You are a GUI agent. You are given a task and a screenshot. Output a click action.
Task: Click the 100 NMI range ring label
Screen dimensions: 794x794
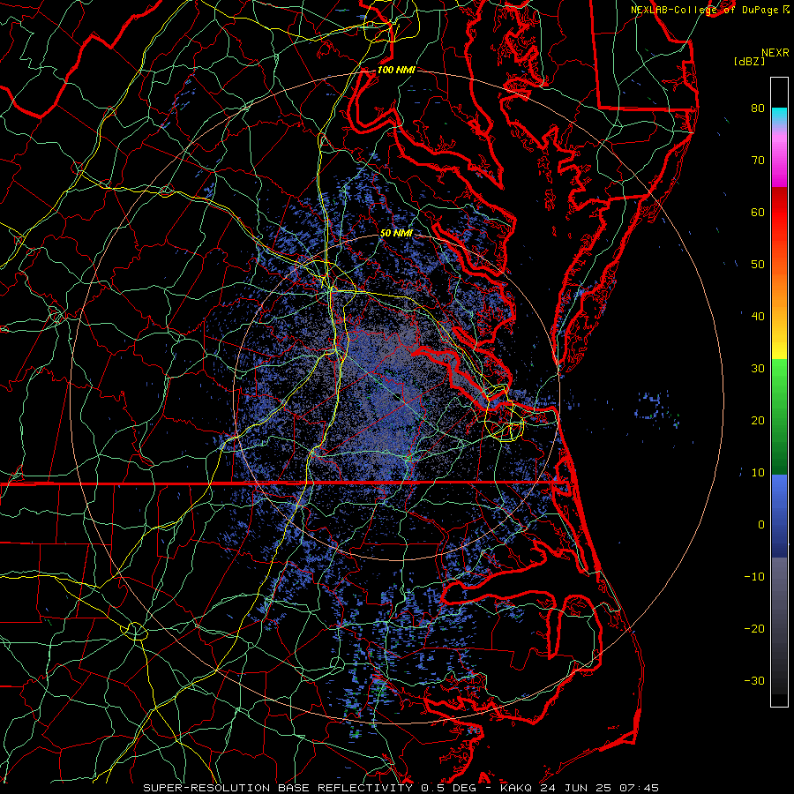tap(396, 70)
